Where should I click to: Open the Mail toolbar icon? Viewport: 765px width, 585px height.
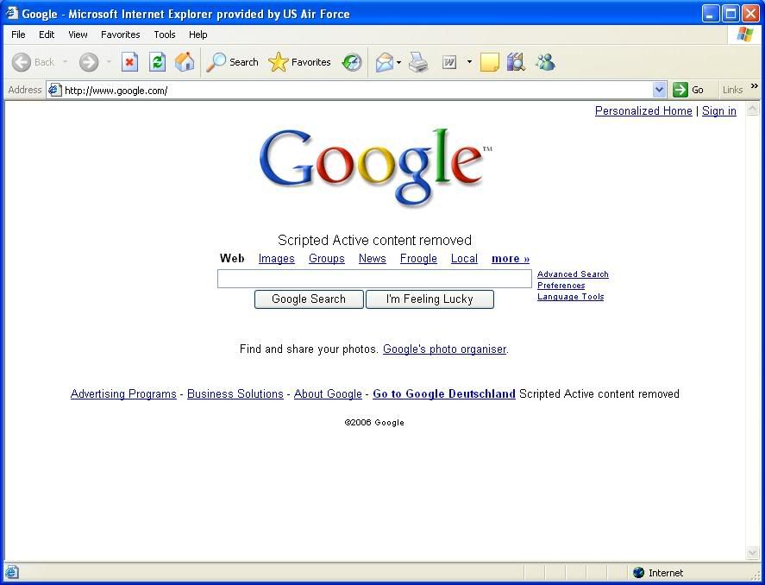click(x=384, y=62)
